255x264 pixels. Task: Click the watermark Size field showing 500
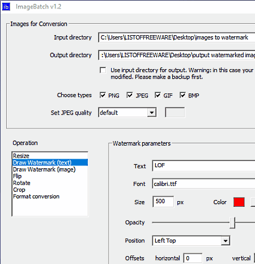click(163, 202)
